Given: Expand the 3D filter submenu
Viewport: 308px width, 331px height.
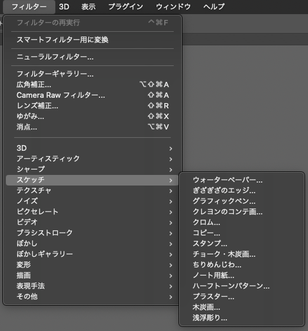Looking at the screenshot, I should (x=92, y=148).
